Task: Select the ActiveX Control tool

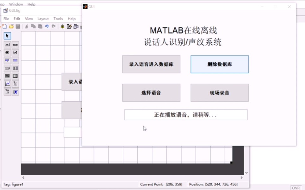Action: coord(15,92)
